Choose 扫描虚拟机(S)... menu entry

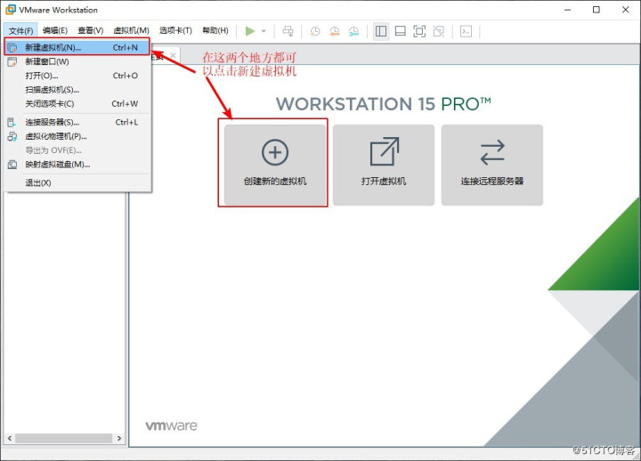point(77,90)
